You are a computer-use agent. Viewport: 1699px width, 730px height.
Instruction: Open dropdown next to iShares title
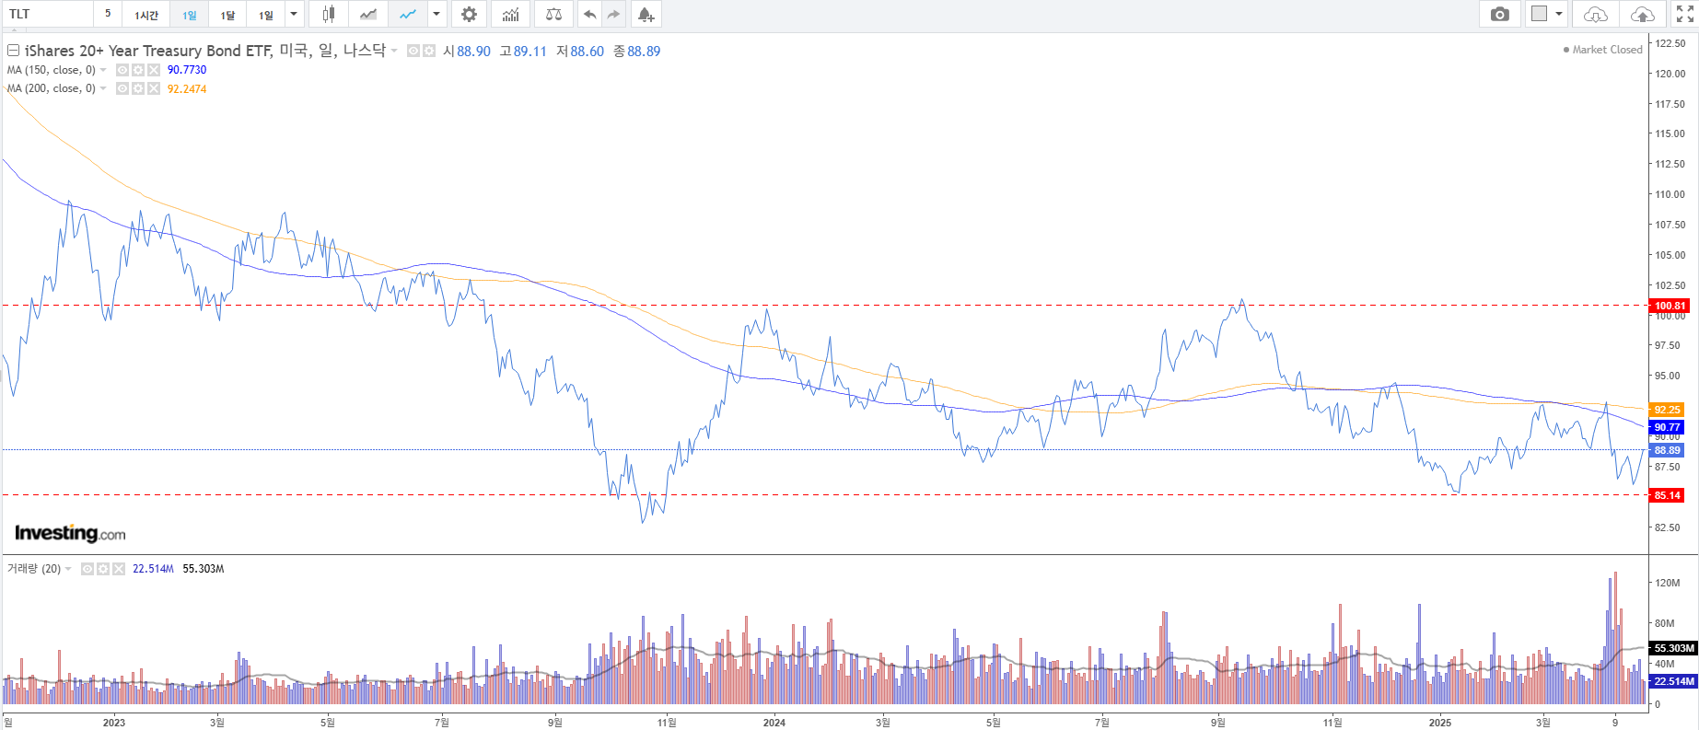(x=394, y=51)
